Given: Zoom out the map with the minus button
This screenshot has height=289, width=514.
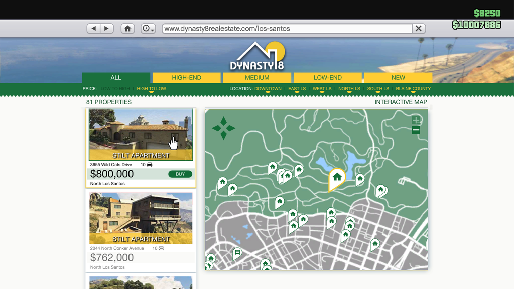Looking at the screenshot, I should 416,130.
